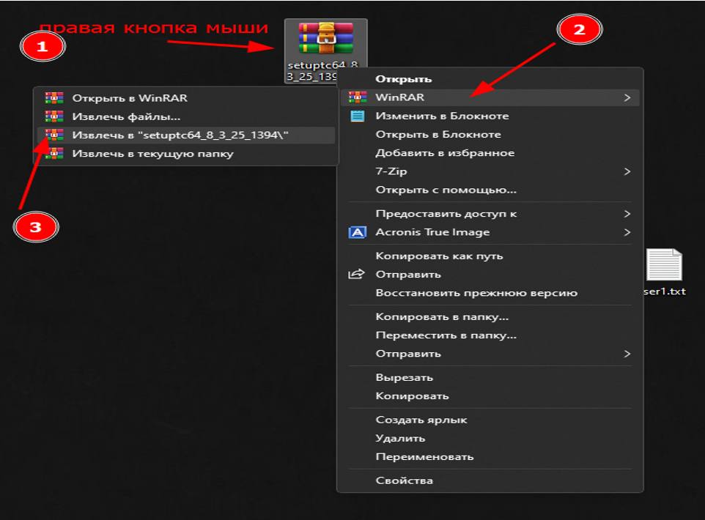Expand the Acronis True Image submenu arrow
This screenshot has width=705, height=520.
pyautogui.click(x=627, y=232)
